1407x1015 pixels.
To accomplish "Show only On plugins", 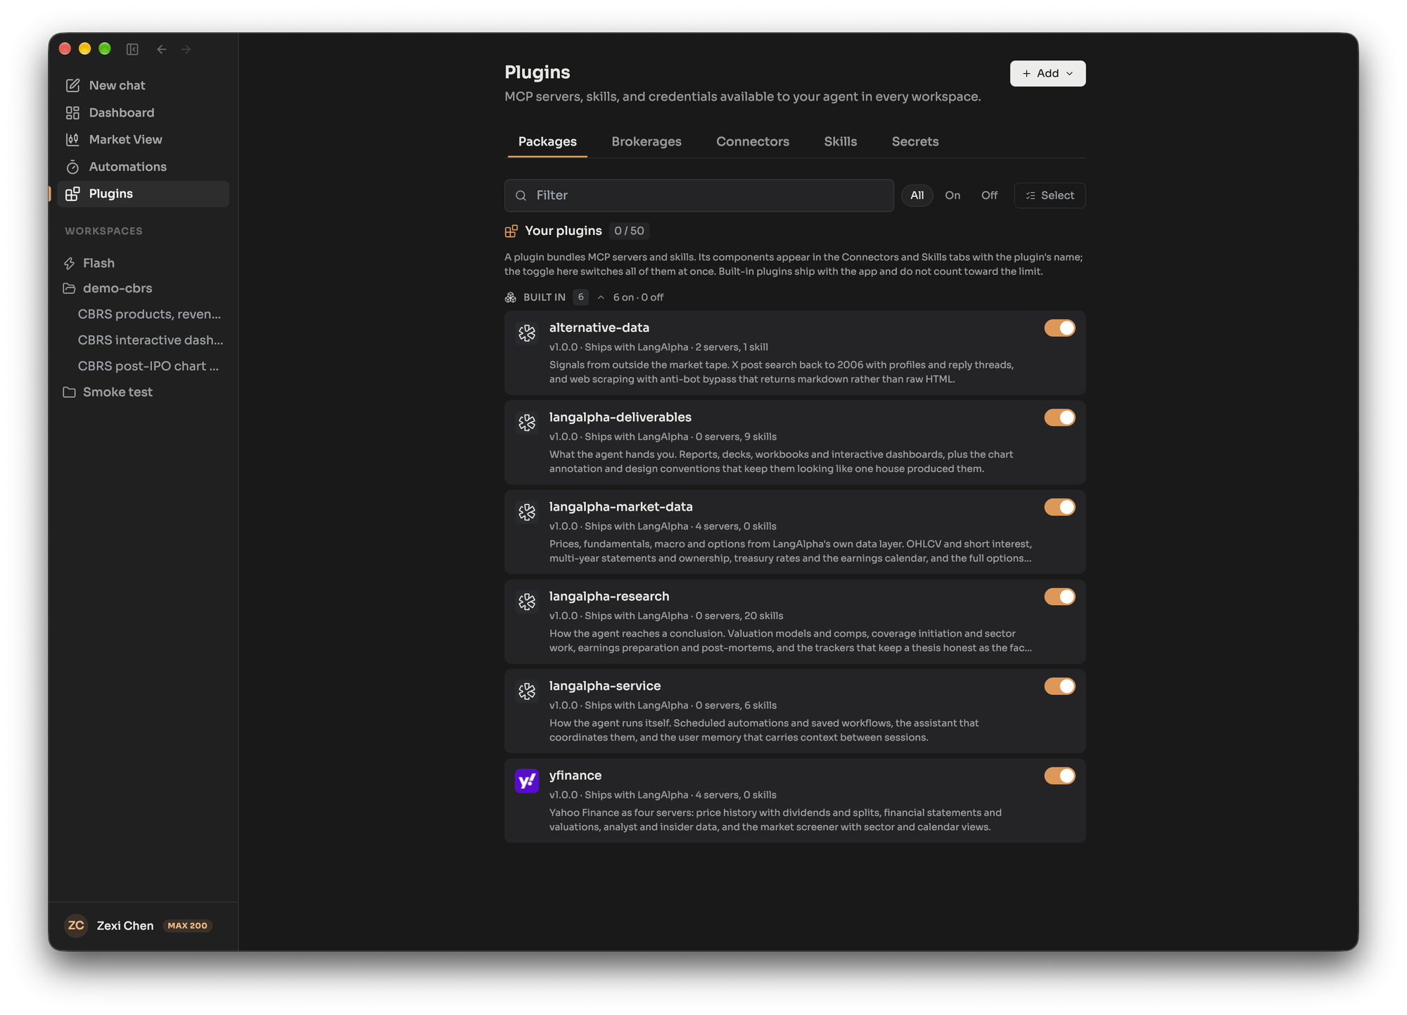I will point(953,196).
